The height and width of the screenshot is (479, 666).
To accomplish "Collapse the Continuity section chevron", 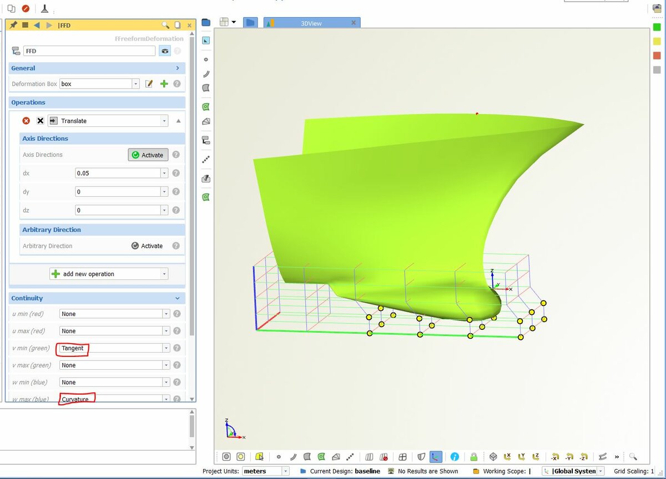I will [x=178, y=298].
